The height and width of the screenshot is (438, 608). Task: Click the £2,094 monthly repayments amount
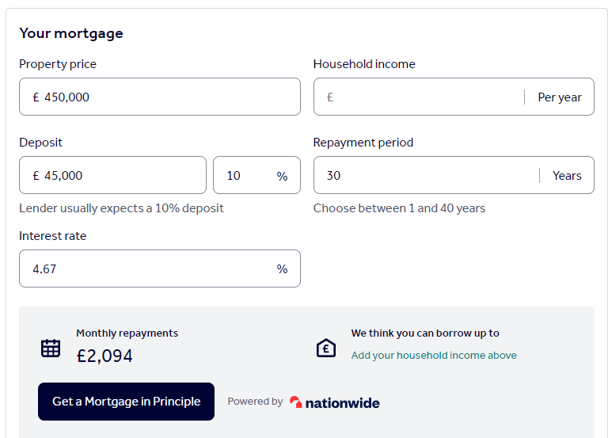click(104, 356)
